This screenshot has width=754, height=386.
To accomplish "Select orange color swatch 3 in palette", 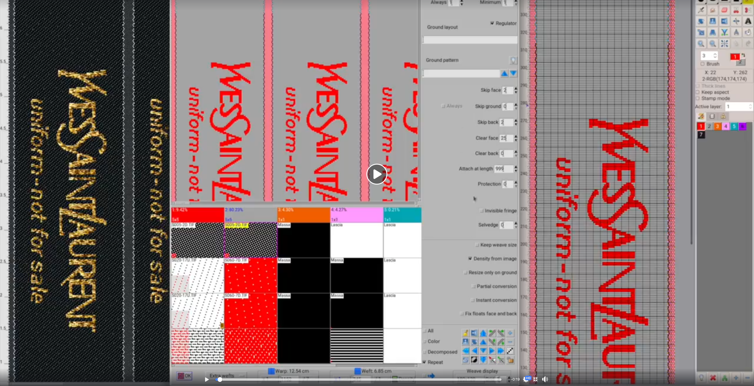I will [x=717, y=127].
